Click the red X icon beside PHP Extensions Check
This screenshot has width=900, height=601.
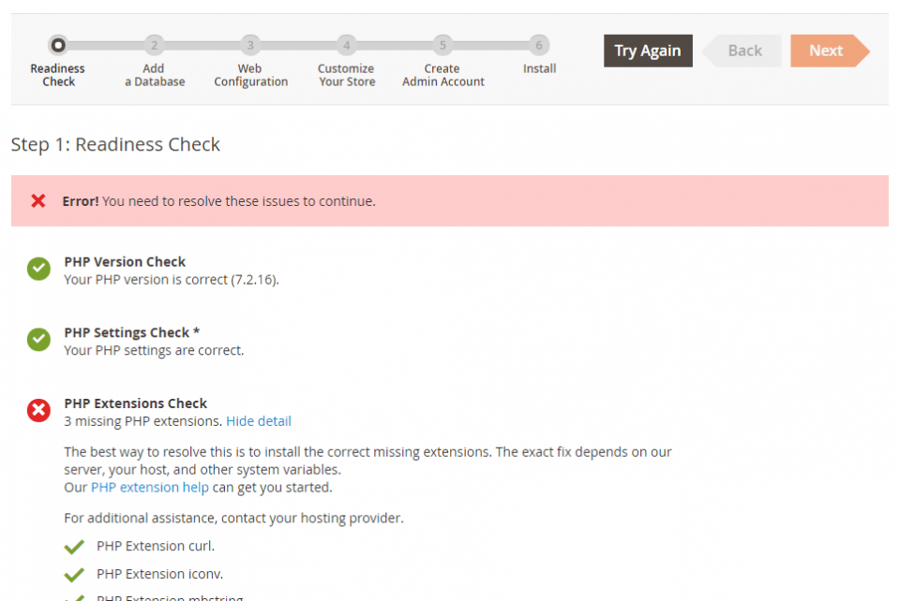click(38, 410)
